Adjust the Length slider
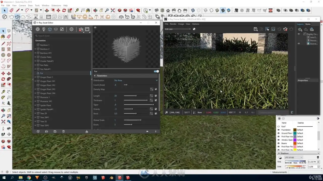This screenshot has height=181, width=323. click(x=136, y=96)
